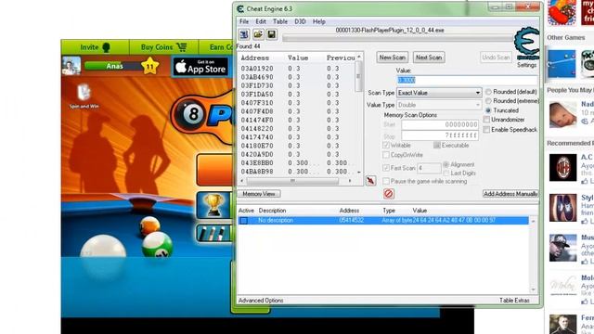Toggle Pause the game while scanning

(386, 181)
